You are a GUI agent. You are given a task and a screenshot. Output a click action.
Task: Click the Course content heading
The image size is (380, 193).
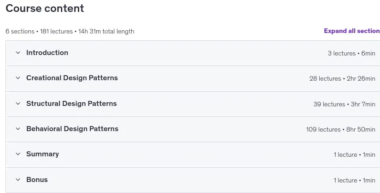45,8
